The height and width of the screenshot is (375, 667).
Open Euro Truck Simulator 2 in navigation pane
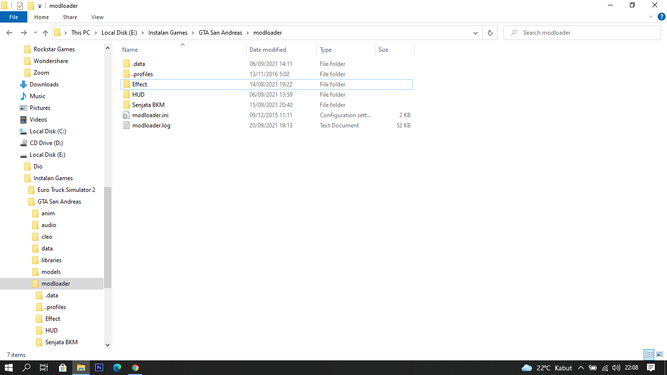[66, 190]
